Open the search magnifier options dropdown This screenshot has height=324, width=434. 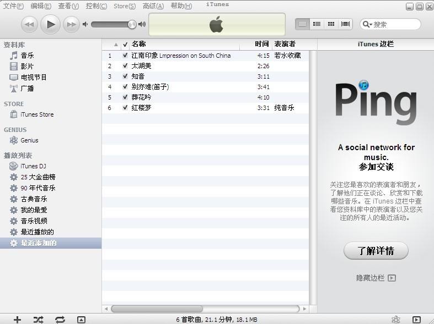[367, 24]
